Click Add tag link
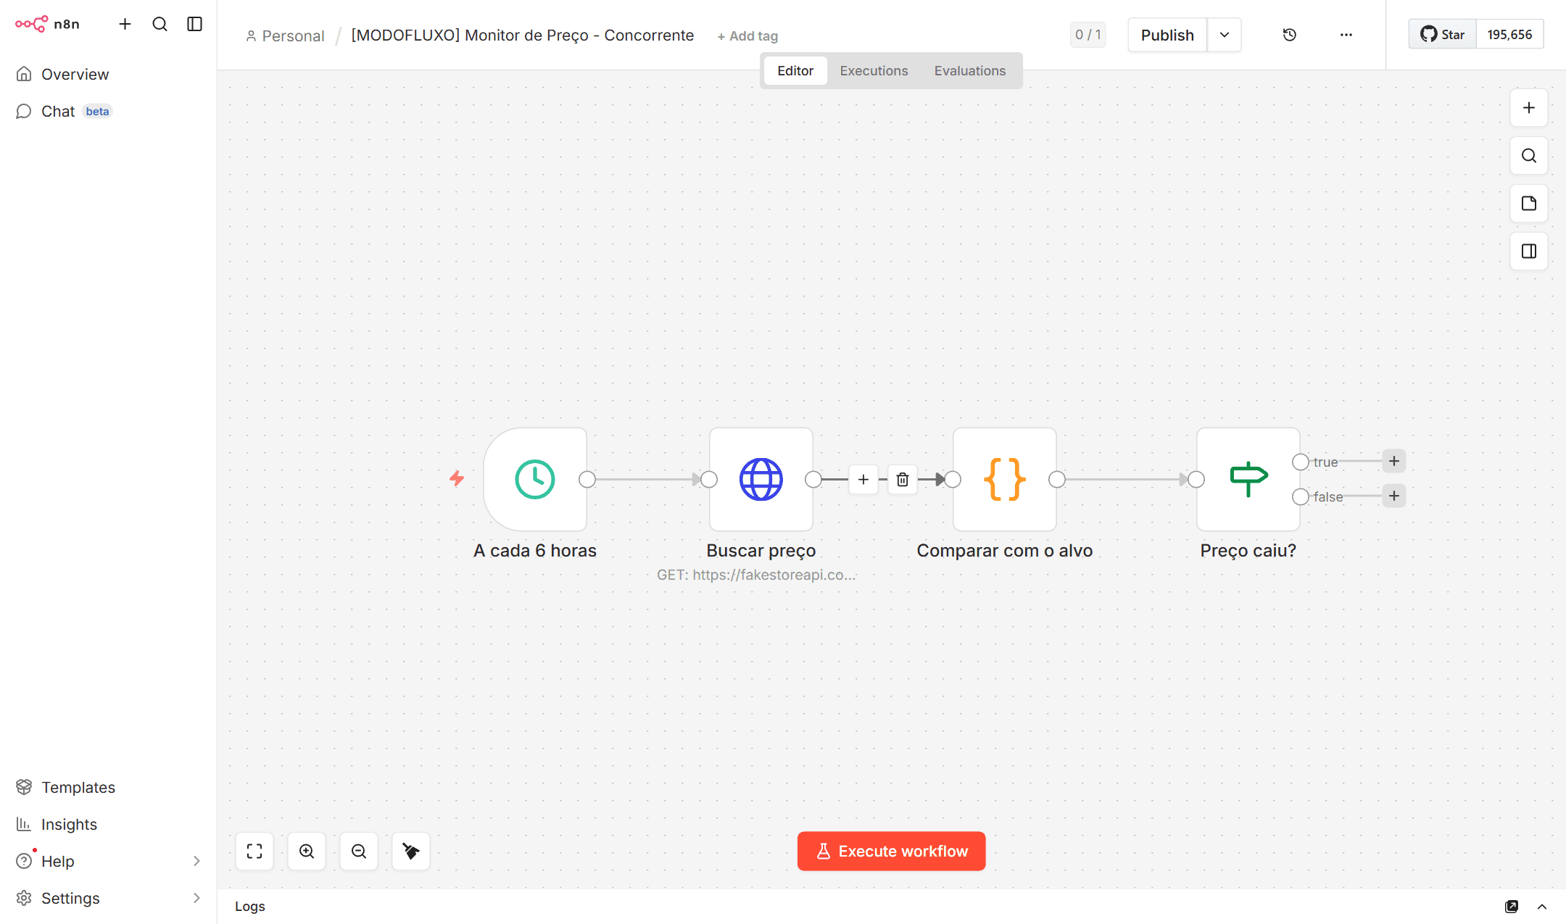 pos(747,36)
